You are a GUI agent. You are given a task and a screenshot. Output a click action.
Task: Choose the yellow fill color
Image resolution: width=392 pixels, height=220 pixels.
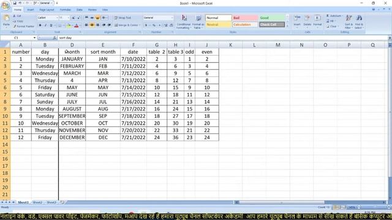point(69,26)
